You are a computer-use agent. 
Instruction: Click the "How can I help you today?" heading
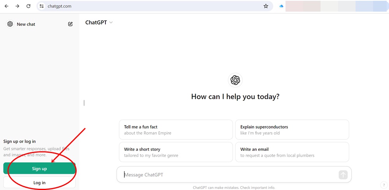click(235, 97)
